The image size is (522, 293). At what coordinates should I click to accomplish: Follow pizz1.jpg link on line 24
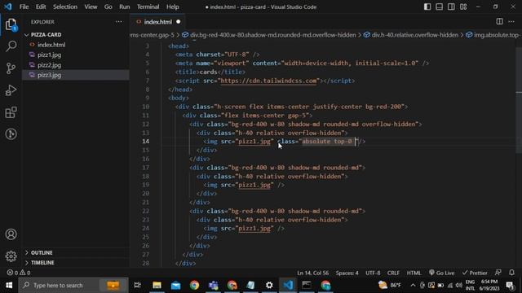(254, 229)
